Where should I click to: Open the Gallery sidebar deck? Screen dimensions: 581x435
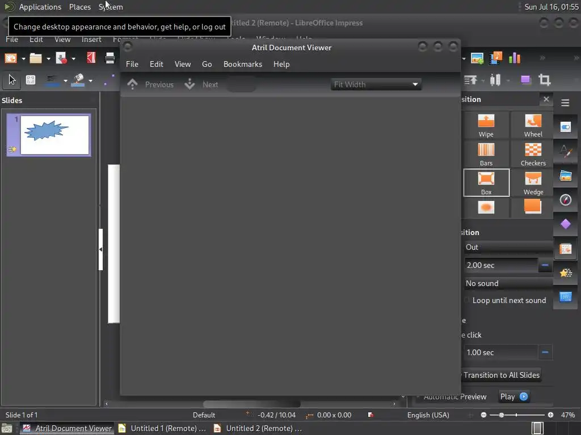pos(566,176)
